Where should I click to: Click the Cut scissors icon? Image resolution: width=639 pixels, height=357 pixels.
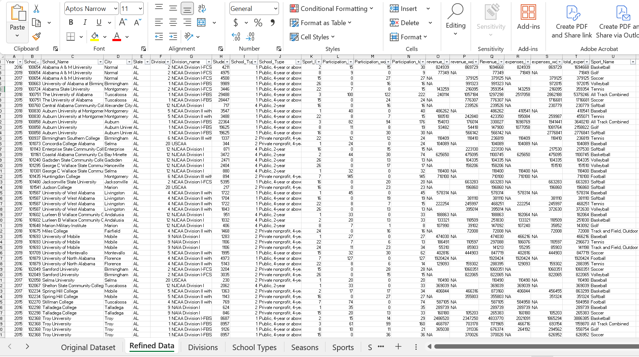coord(36,9)
